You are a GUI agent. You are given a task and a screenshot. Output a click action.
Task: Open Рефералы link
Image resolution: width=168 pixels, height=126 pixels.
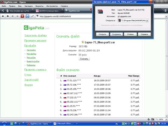click(x=31, y=65)
